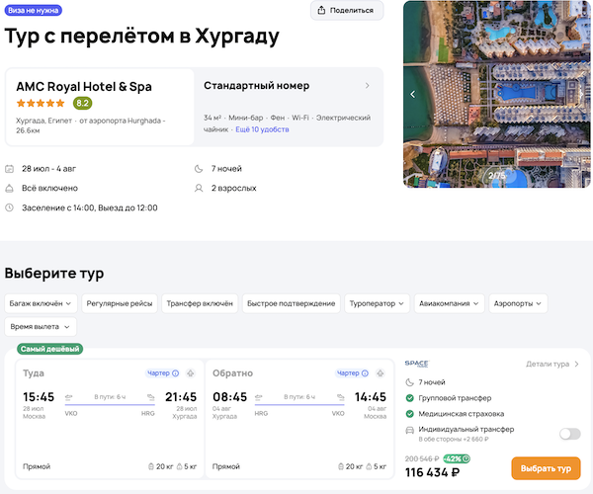Click the info icon on return Чартер badge
The height and width of the screenshot is (494, 593).
[x=365, y=373]
